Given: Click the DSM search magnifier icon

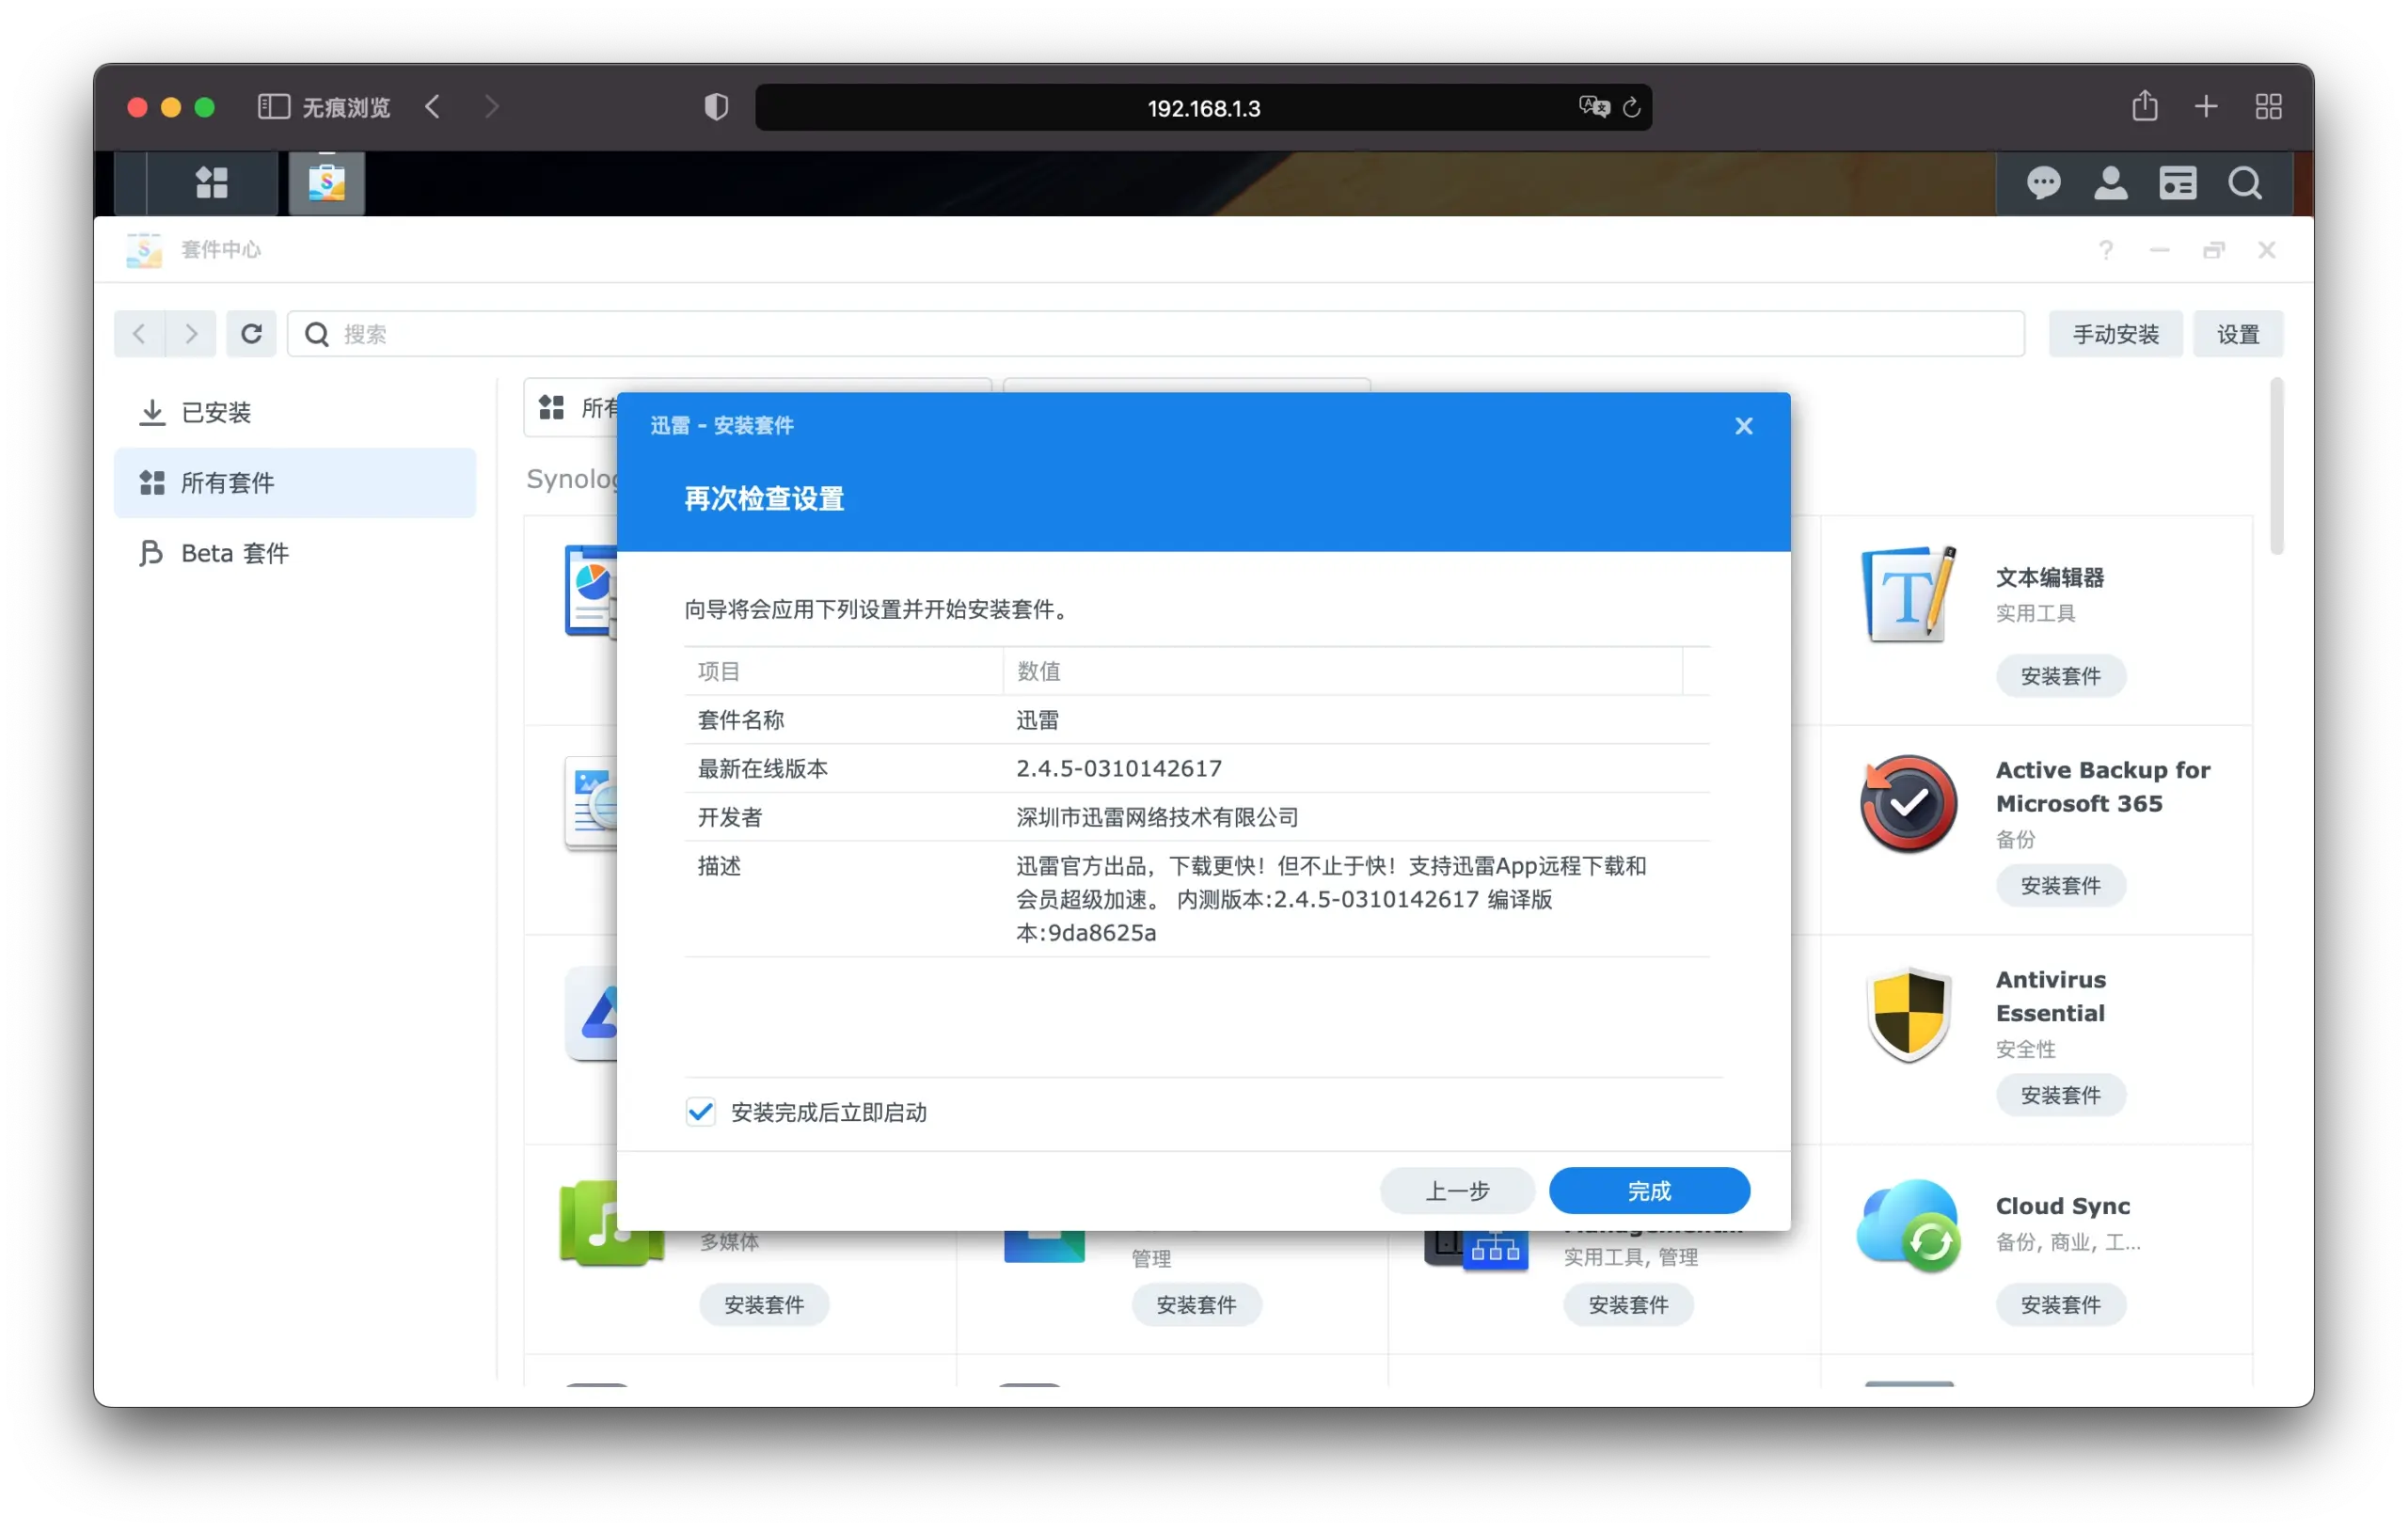Looking at the screenshot, I should tap(2245, 183).
